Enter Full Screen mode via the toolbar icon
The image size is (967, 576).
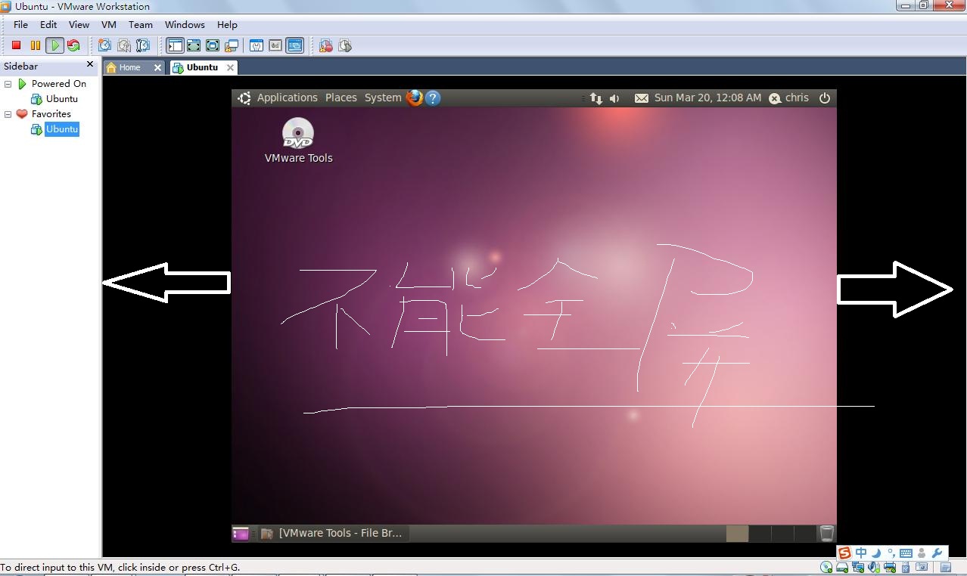(x=213, y=45)
